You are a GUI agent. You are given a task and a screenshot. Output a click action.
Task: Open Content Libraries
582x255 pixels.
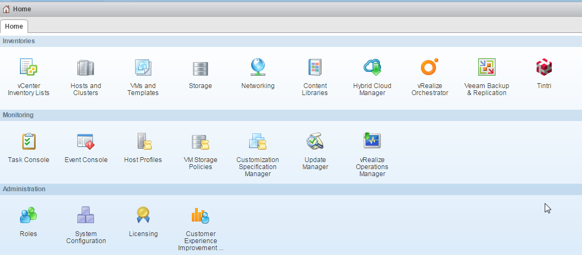(315, 68)
